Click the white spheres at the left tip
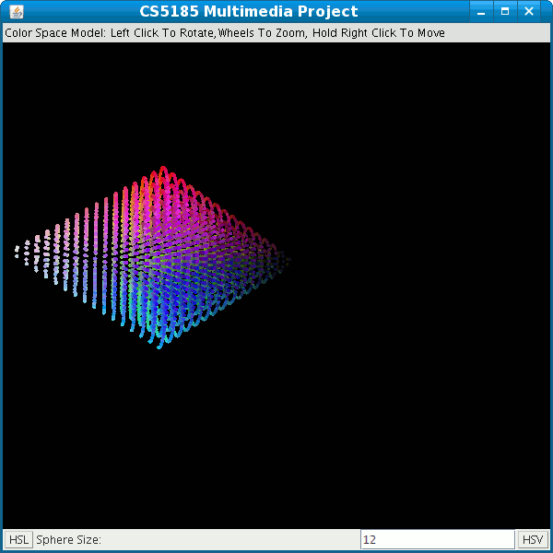 tap(18, 251)
